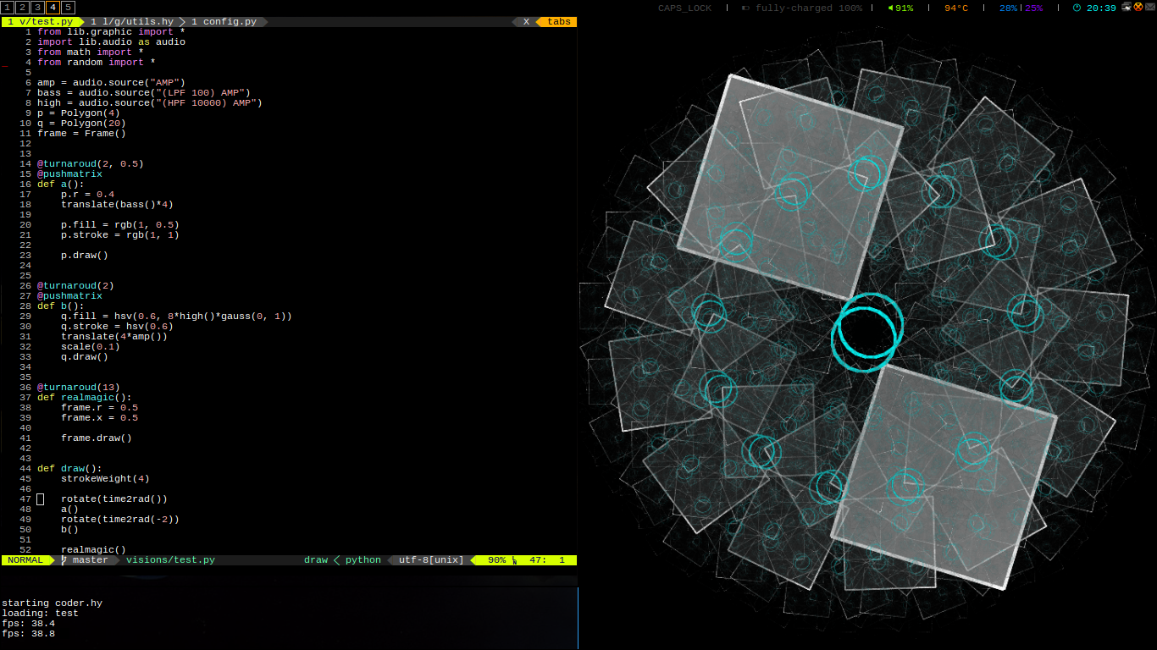Switch to workspace 5
Viewport: 1157px width, 650px height.
coord(68,8)
